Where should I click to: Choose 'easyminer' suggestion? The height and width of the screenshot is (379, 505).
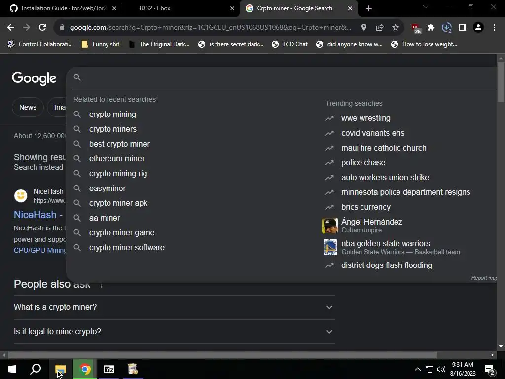click(107, 189)
